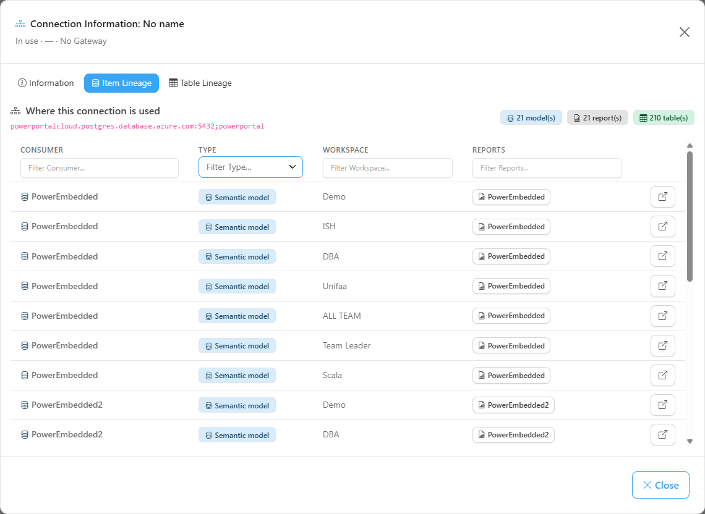
Task: Click the 210 table(s) badge
Action: (664, 118)
